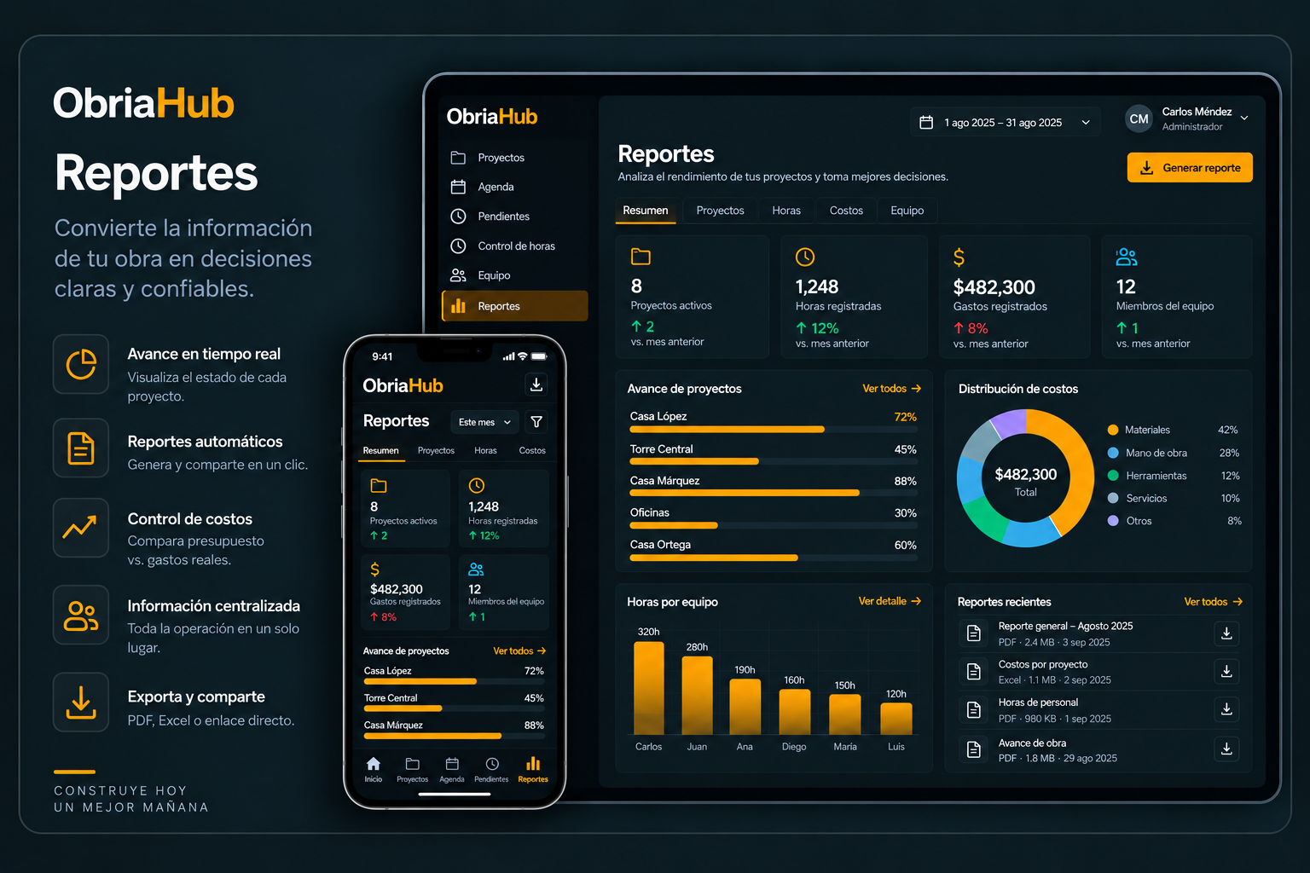Click the Generar reporte button

[1190, 168]
